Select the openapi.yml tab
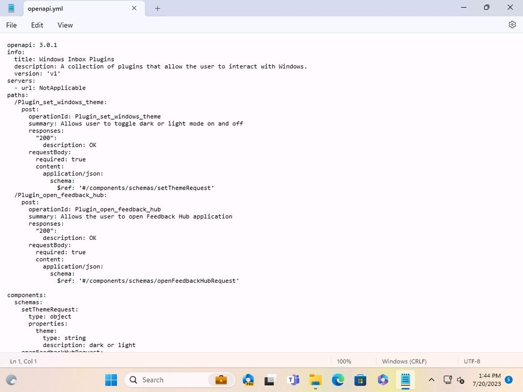 [84, 8]
